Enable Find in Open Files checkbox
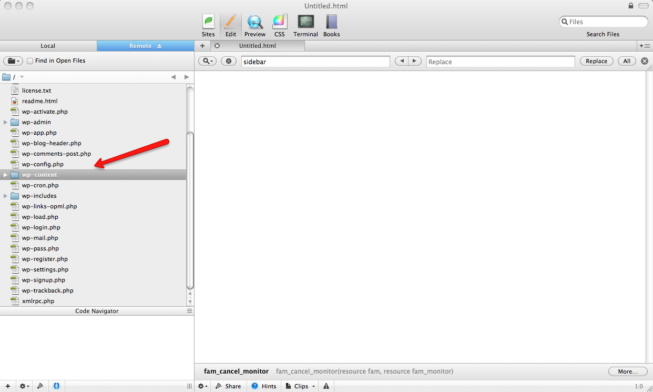Image resolution: width=653 pixels, height=392 pixels. pos(30,61)
